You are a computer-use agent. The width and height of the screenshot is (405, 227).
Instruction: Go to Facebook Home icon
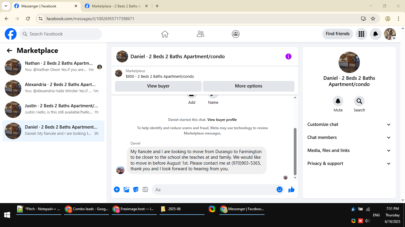tap(165, 34)
